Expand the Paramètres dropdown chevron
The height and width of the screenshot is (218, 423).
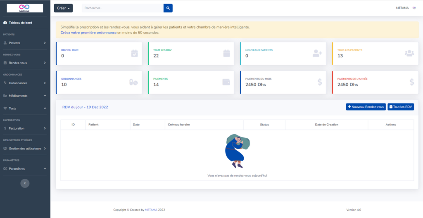point(45,168)
